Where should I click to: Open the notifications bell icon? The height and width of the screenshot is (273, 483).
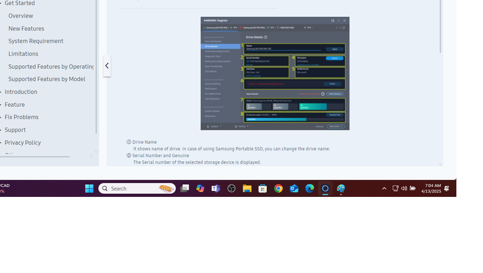pos(447,188)
